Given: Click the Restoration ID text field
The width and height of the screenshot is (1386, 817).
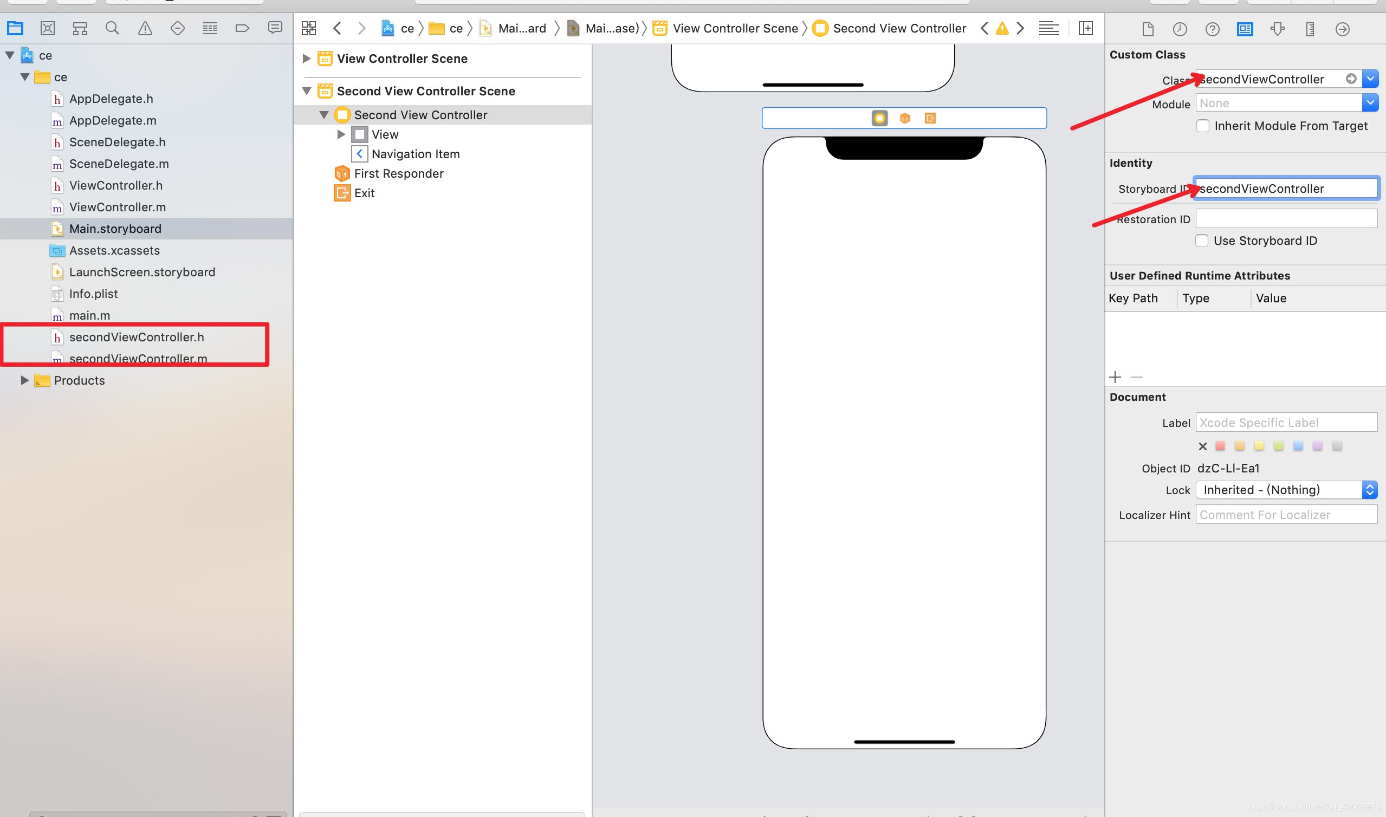Looking at the screenshot, I should [1286, 218].
